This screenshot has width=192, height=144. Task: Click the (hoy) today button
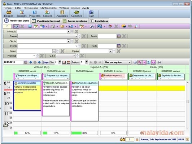tap(45, 62)
